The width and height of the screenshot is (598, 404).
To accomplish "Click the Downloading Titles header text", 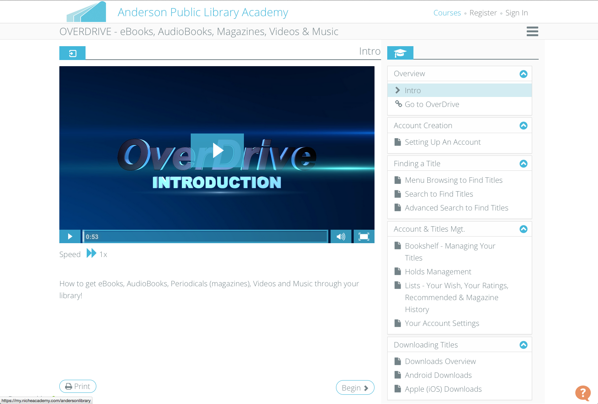I will coord(426,345).
